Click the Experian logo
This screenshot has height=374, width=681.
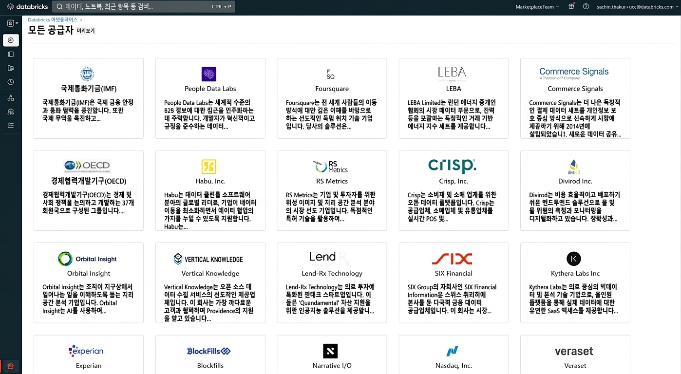(x=87, y=351)
